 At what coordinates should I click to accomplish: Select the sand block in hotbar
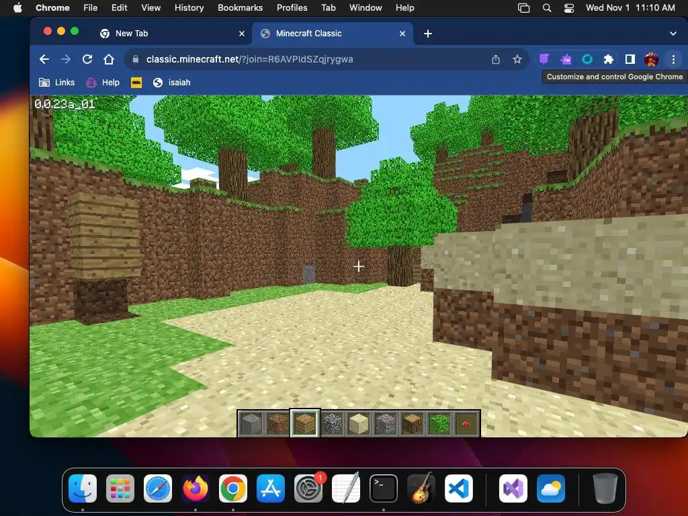tap(359, 423)
